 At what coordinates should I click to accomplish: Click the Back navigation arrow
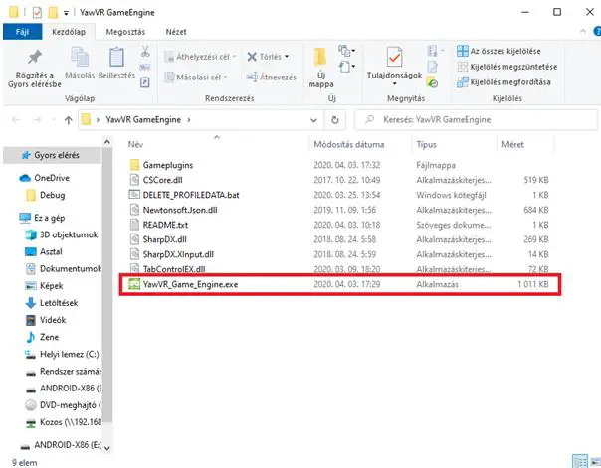pos(16,120)
